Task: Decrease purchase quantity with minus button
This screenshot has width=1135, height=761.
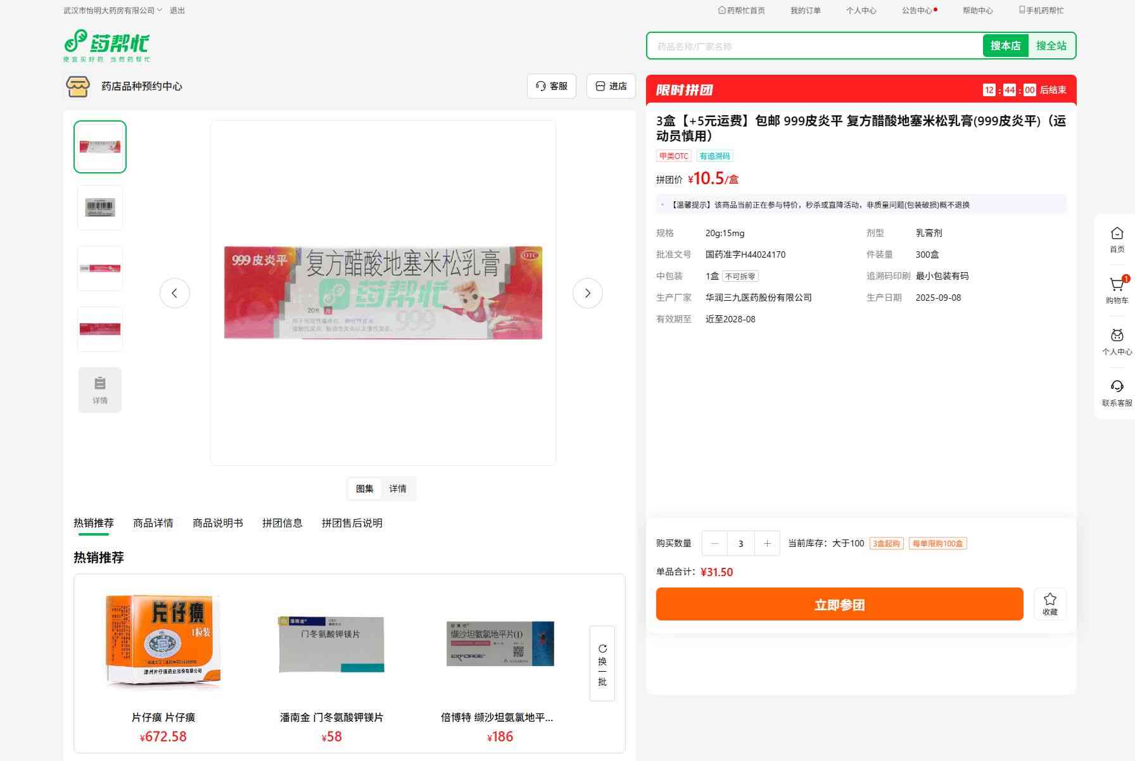Action: [x=715, y=543]
